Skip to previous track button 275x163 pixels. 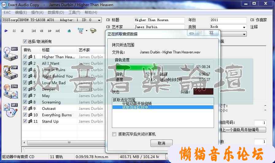coord(34,31)
